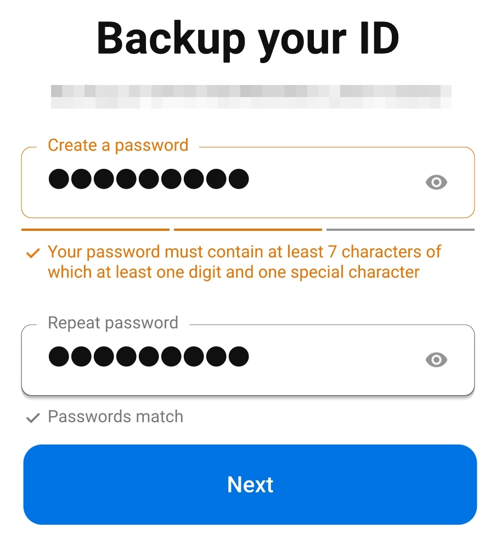Click the gray third password strength segment
496x534 pixels.
click(x=400, y=230)
